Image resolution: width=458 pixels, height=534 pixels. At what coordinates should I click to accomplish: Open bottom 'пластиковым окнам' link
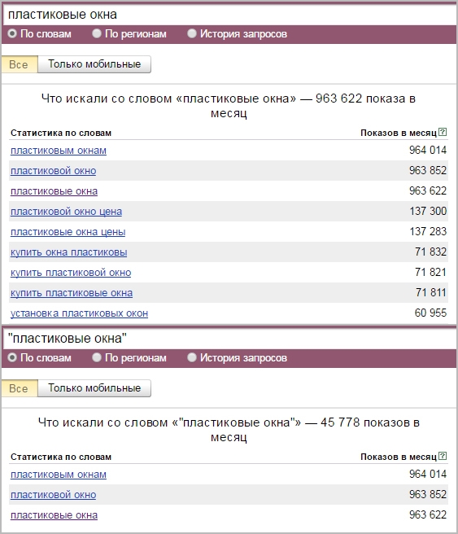[59, 475]
